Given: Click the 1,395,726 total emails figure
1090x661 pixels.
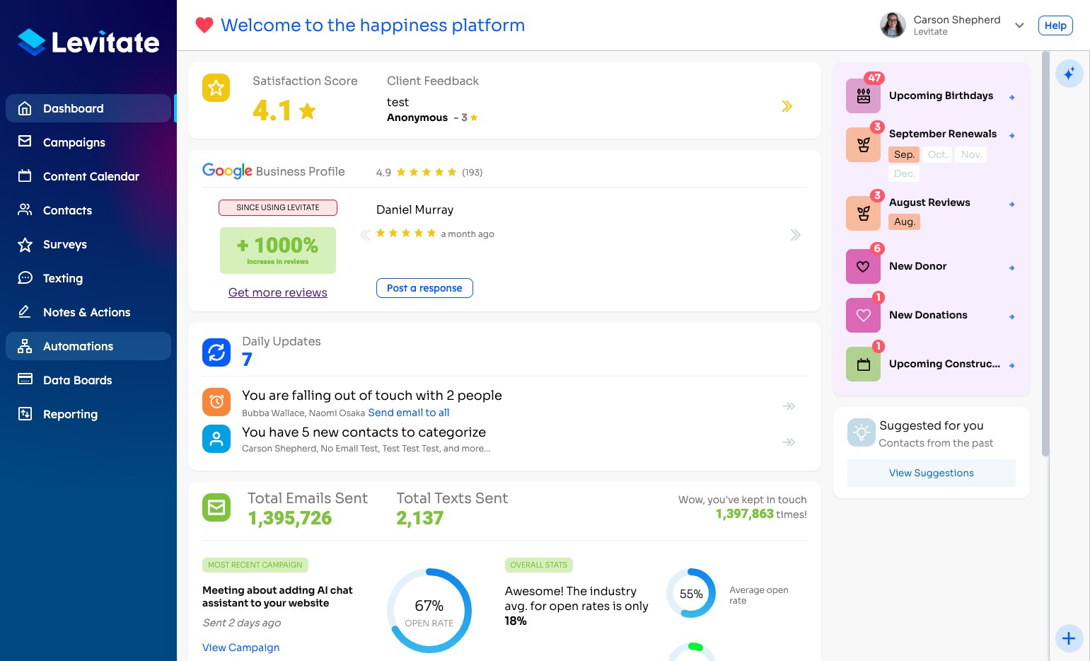Looking at the screenshot, I should click(x=289, y=518).
